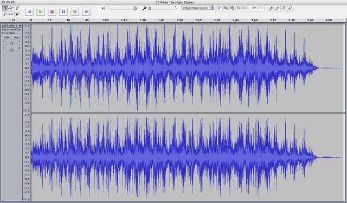Select the Draw pencil tool
Image resolution: width=347 pixels, height=203 pixels.
(x=17, y=9)
